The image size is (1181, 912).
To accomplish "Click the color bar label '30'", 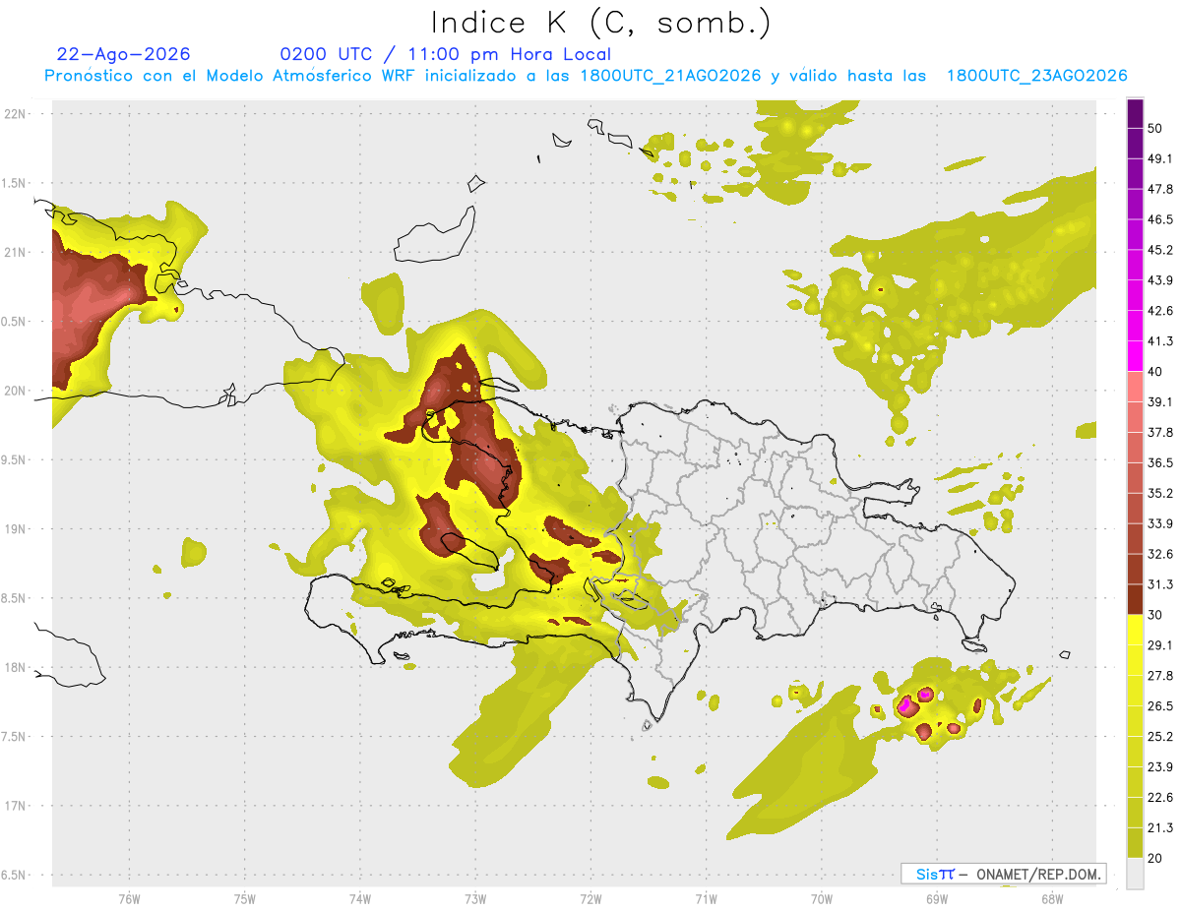I will [x=1156, y=615].
